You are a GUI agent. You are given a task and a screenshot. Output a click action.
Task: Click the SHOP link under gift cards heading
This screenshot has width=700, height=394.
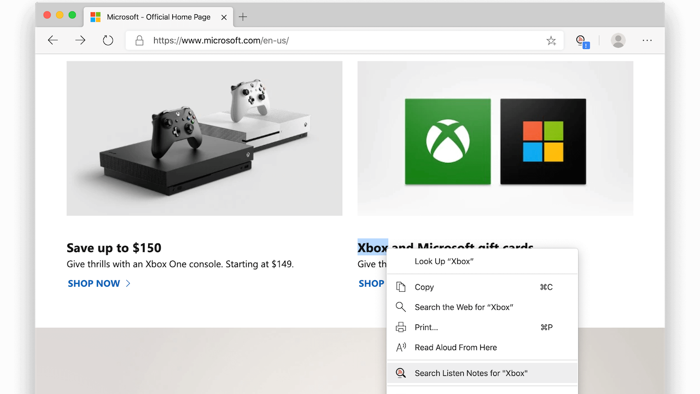click(x=372, y=283)
